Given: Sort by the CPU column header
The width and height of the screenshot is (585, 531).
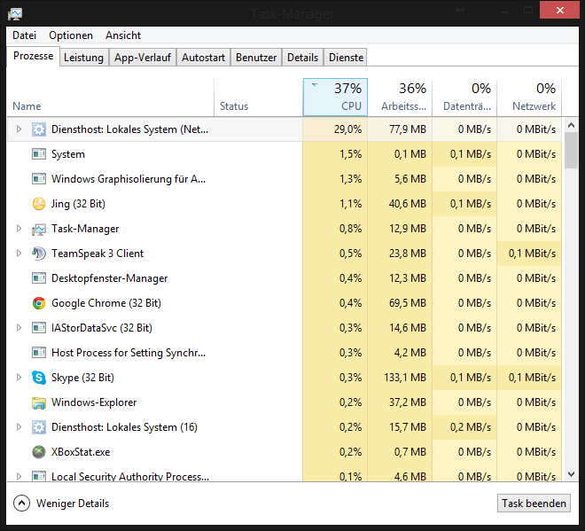Looking at the screenshot, I should click(x=335, y=97).
